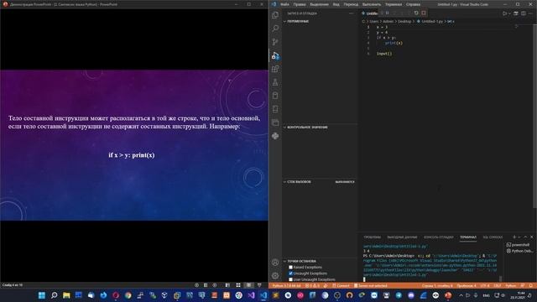This screenshot has height=302, width=537.
Task: Open the Source Control view
Action: click(275, 42)
